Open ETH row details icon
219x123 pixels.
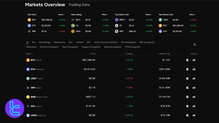tap(187, 69)
